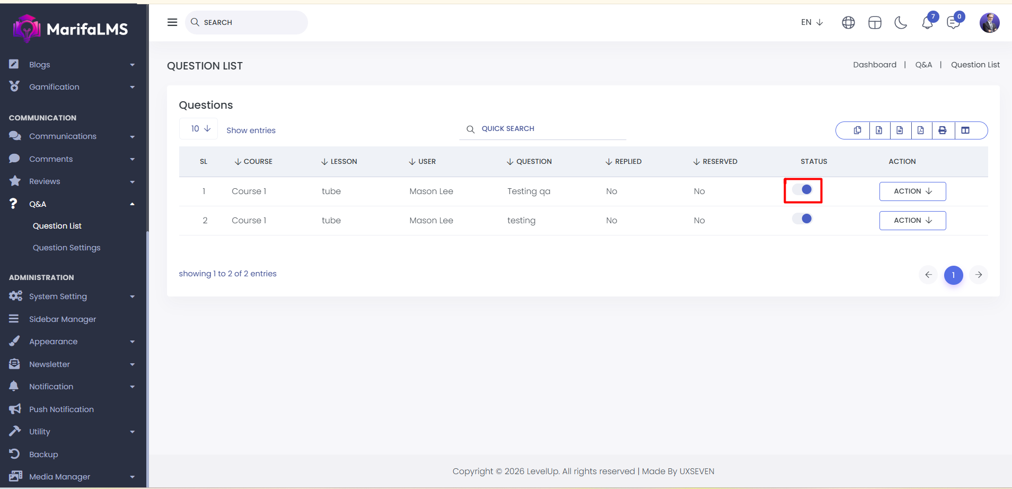Click the next page arrow button
Image resolution: width=1012 pixels, height=489 pixels.
pos(979,275)
